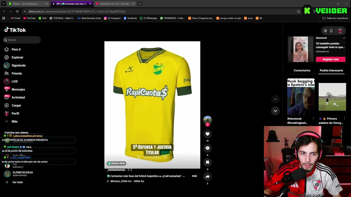Expand the caption with más
Image resolution: width=351 pixels, height=197 pixels.
pos(194,176)
